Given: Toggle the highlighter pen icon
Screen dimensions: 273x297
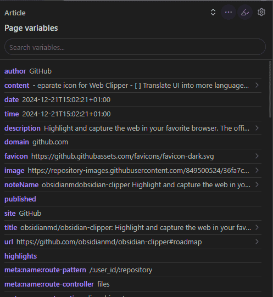Looking at the screenshot, I should click(x=245, y=12).
